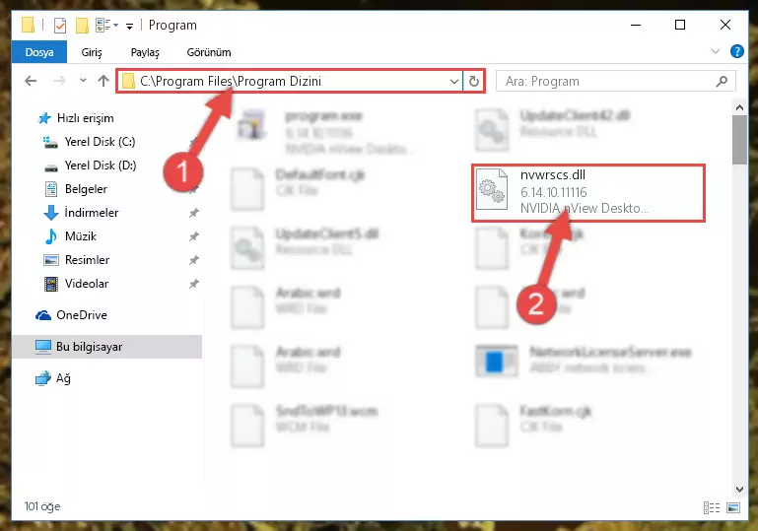This screenshot has height=531, width=758.
Task: Click the scroll up arrow of the file list
Action: point(739,107)
